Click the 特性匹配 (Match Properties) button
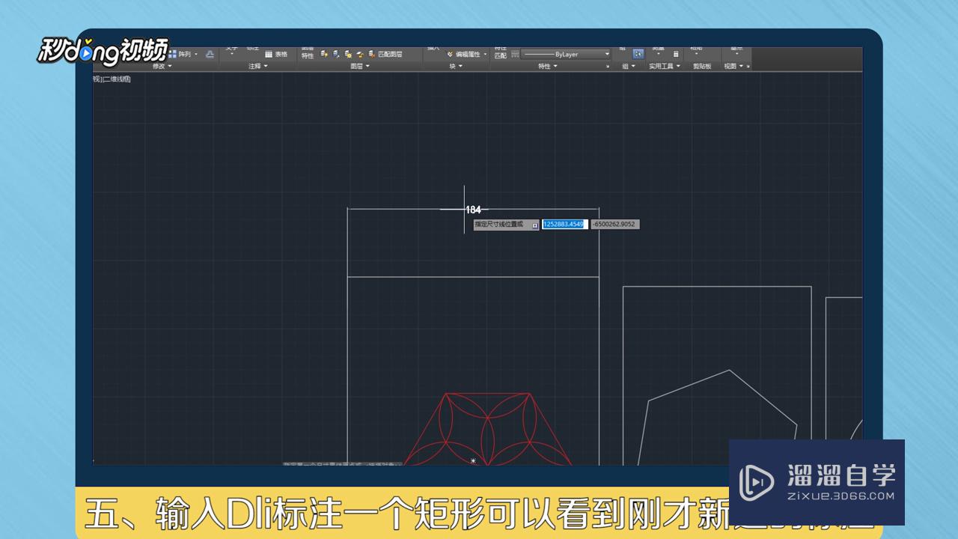The height and width of the screenshot is (539, 958). point(501,52)
